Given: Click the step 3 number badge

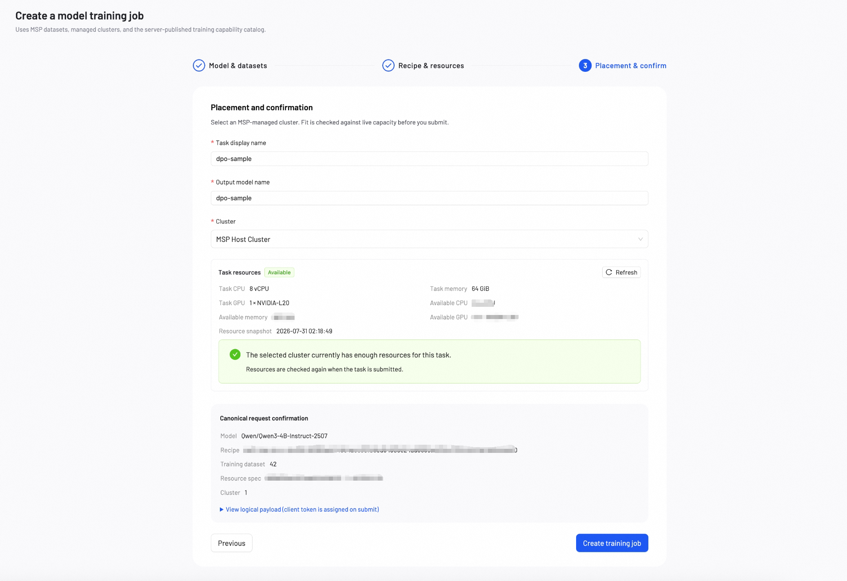Looking at the screenshot, I should [x=585, y=65].
